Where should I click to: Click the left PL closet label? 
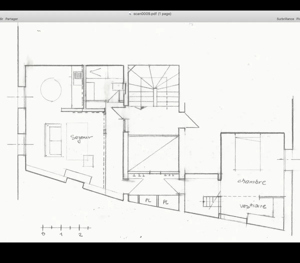(x=148, y=201)
